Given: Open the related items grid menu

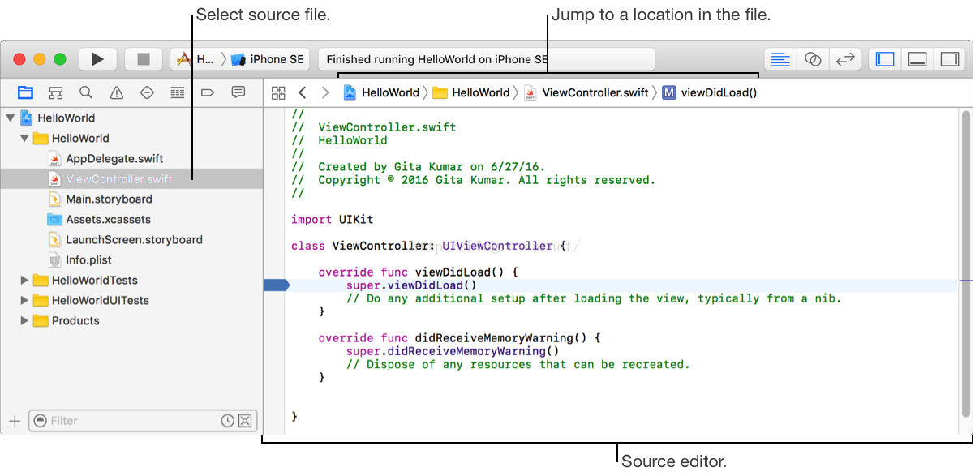Looking at the screenshot, I should click(x=278, y=93).
